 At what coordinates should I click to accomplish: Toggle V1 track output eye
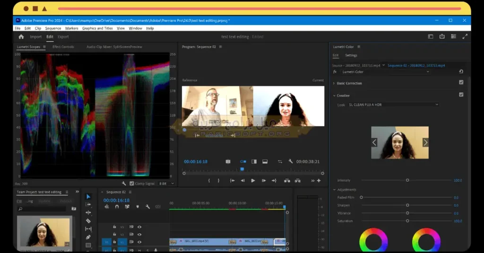point(139,242)
